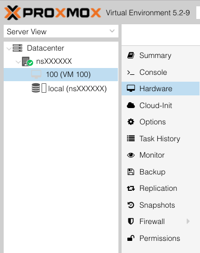Open the Console menu label

[x=153, y=72]
